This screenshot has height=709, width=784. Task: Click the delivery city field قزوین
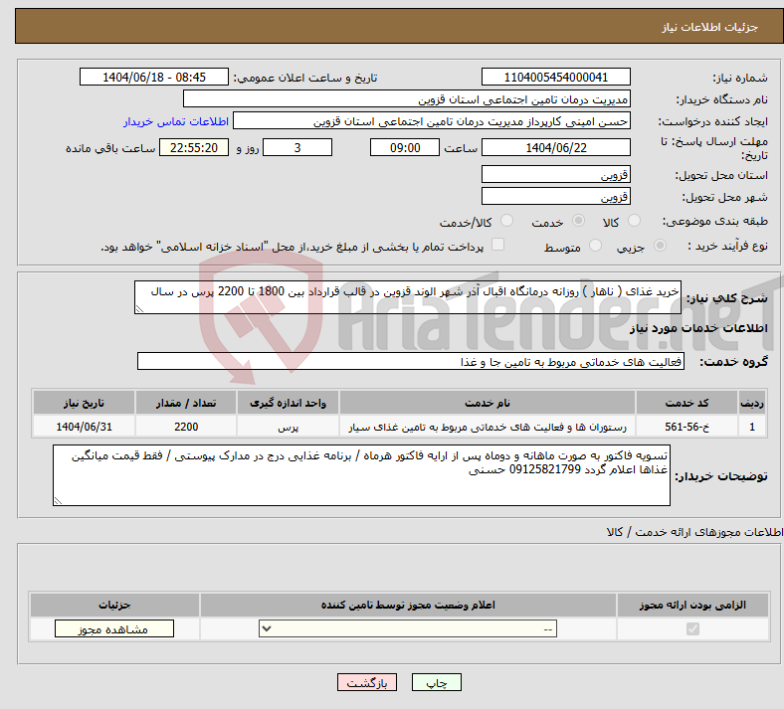click(555, 196)
